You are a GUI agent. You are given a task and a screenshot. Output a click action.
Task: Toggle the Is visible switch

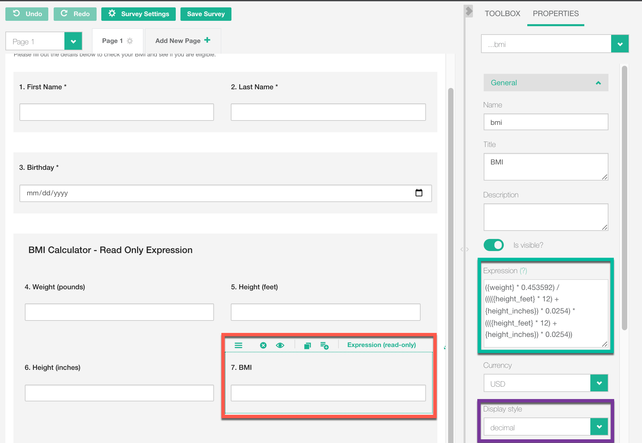(494, 245)
